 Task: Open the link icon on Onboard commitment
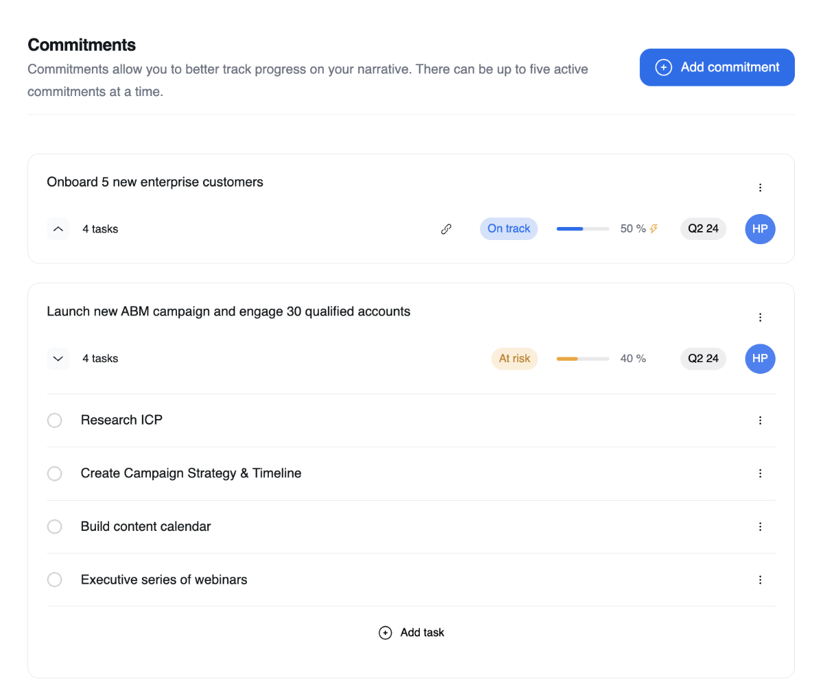click(446, 229)
